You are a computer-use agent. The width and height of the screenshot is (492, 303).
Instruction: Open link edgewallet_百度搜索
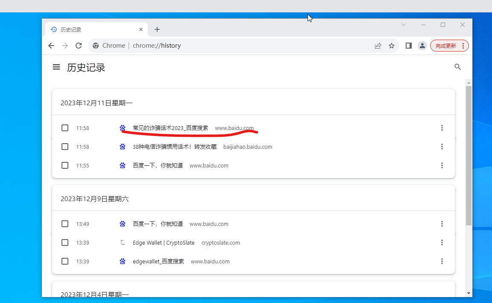[x=158, y=261]
